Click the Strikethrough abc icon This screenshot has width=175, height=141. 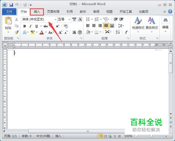click(x=45, y=26)
